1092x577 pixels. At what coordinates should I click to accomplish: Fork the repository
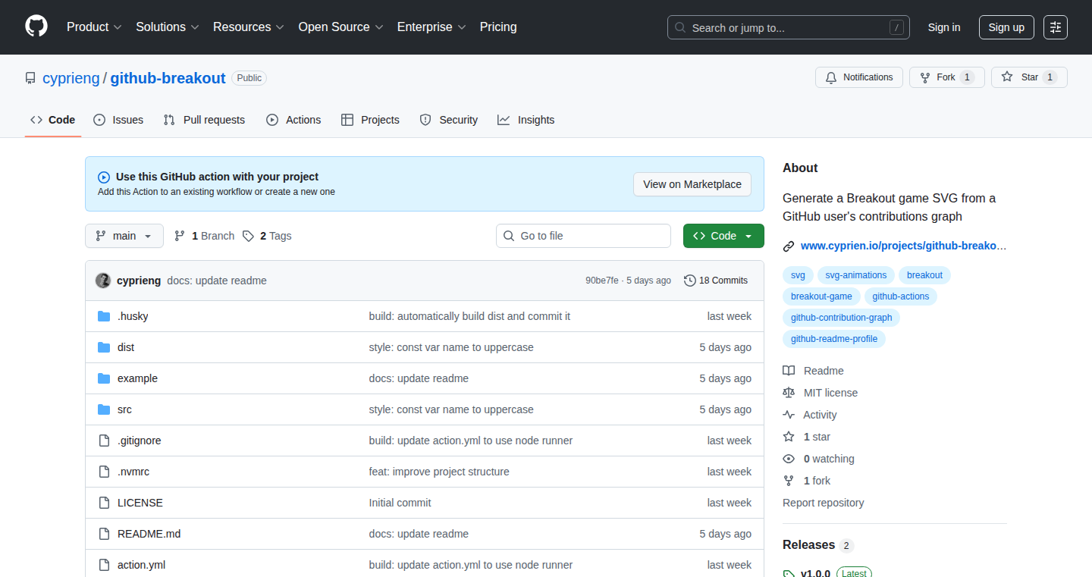tap(947, 77)
